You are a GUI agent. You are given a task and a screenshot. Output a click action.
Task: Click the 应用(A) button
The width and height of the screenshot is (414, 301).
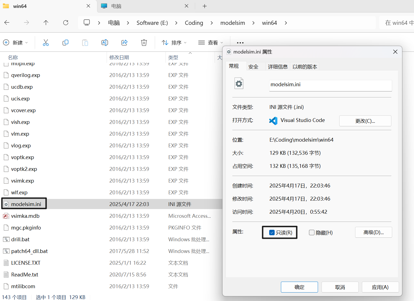(380, 287)
